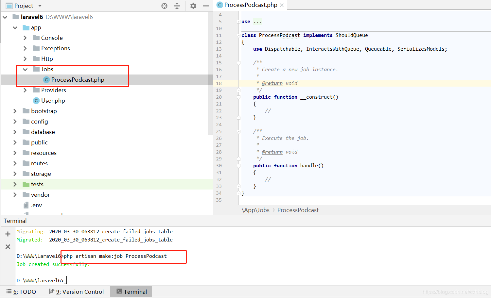Fold the handle function at line 30
The image size is (491, 298).
pos(238,166)
